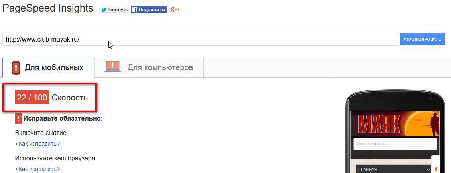Click the АНАЛИЗИРОВАТЬ button
The width and height of the screenshot is (451, 173).
click(422, 39)
